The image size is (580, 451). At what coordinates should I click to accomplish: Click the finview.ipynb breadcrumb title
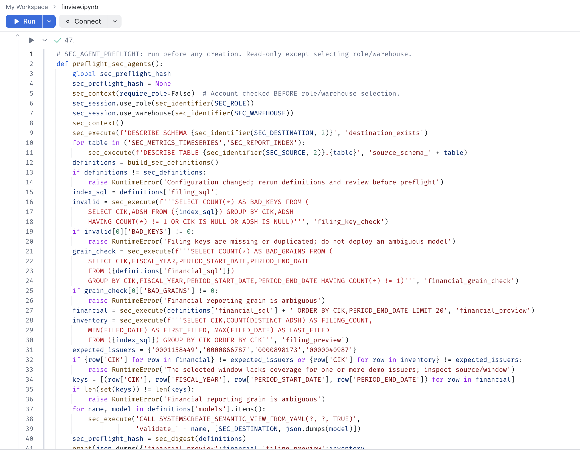pyautogui.click(x=80, y=7)
